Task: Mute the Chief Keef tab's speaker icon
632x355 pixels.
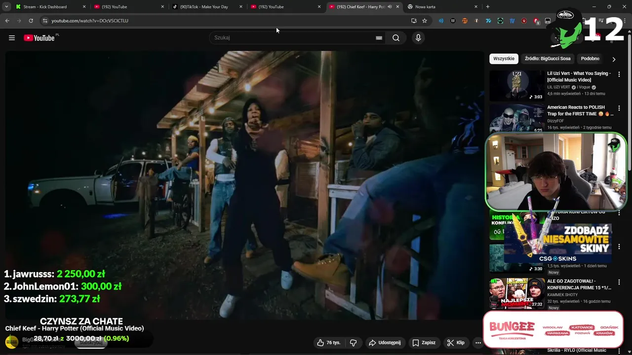Action: pyautogui.click(x=390, y=7)
